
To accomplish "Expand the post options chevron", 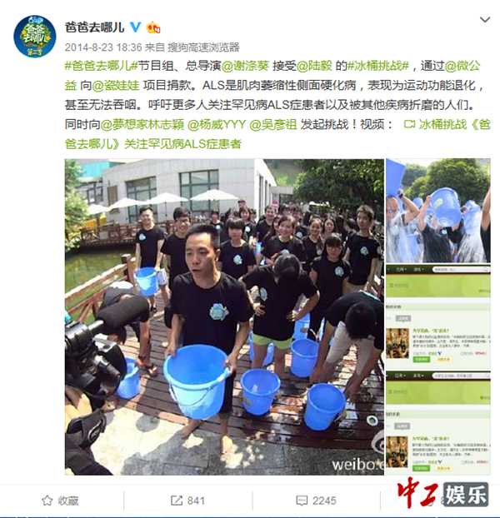I will coord(484,20).
